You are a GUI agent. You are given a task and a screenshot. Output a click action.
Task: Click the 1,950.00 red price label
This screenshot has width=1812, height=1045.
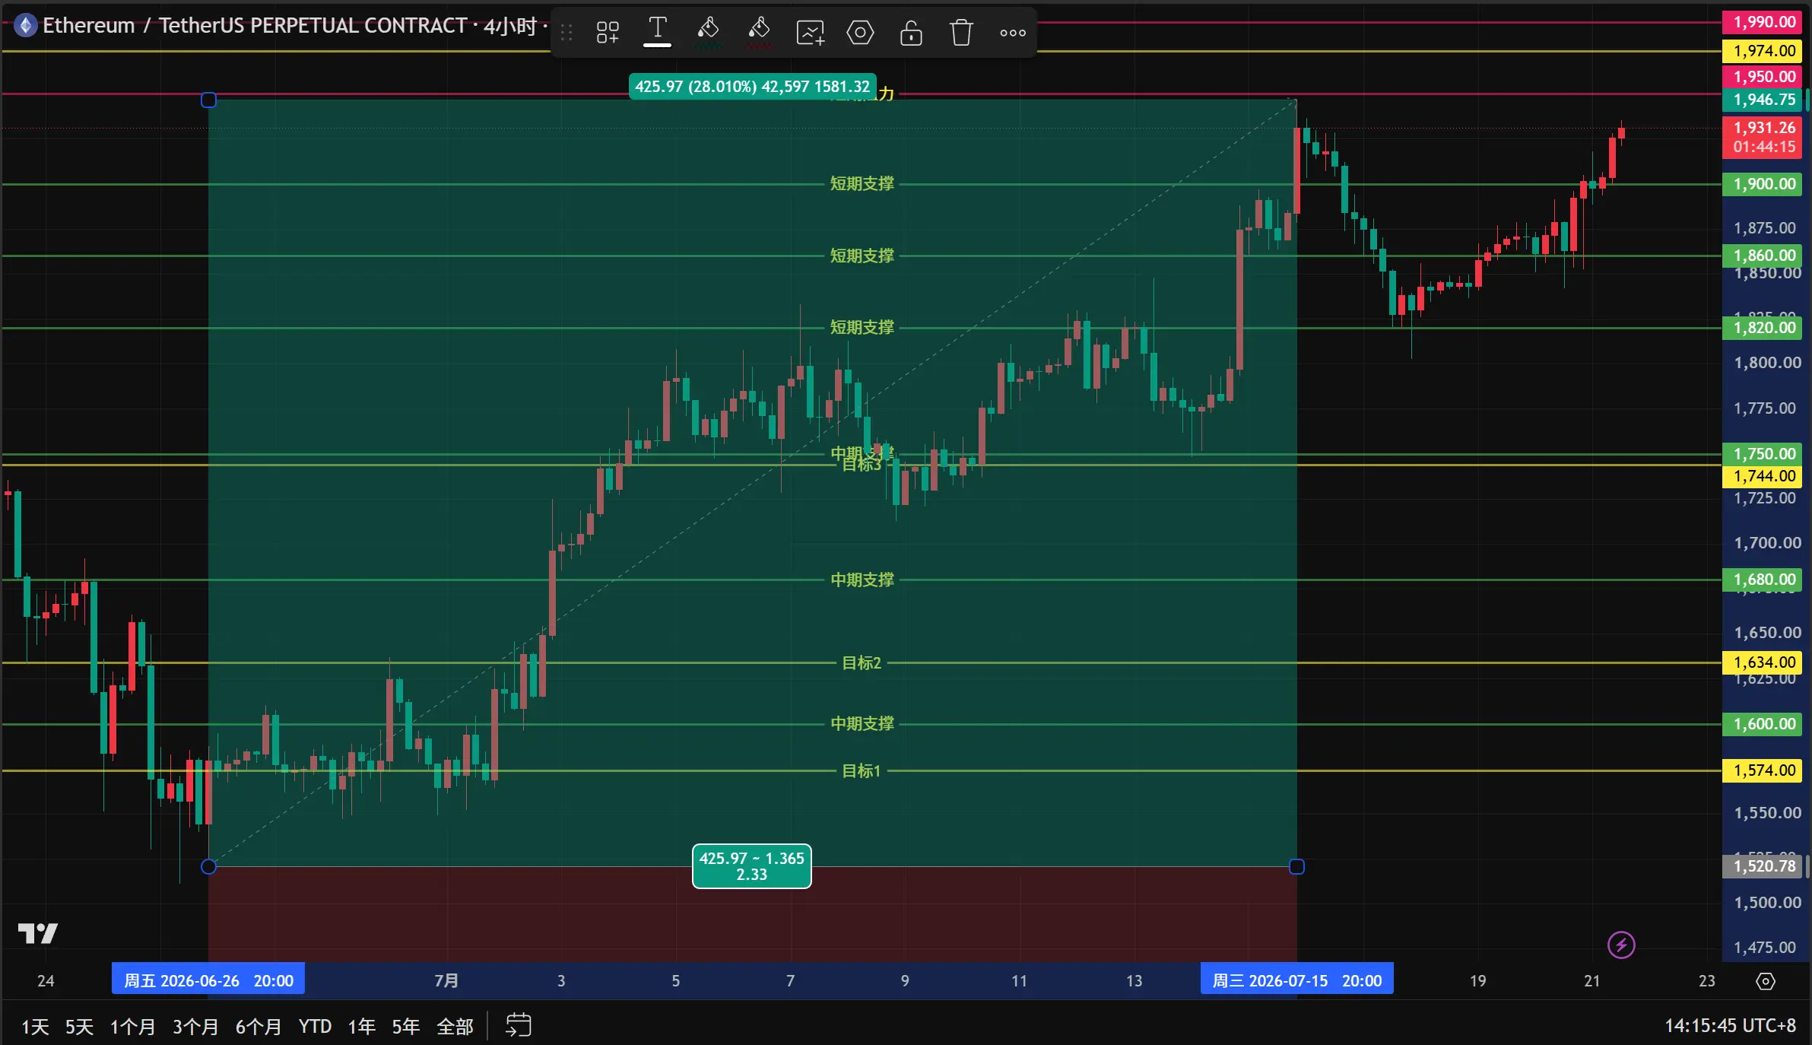pyautogui.click(x=1763, y=77)
